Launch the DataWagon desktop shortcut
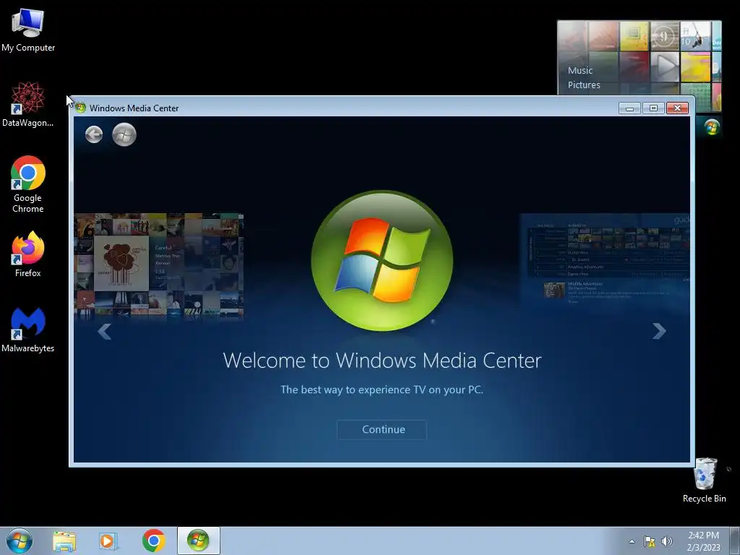The width and height of the screenshot is (740, 555). click(x=28, y=104)
